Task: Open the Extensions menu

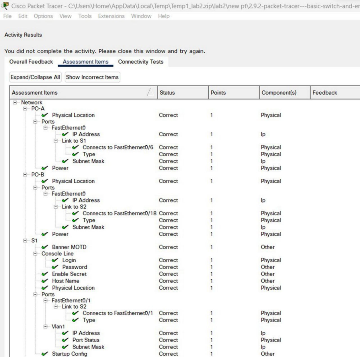Action: pos(111,16)
